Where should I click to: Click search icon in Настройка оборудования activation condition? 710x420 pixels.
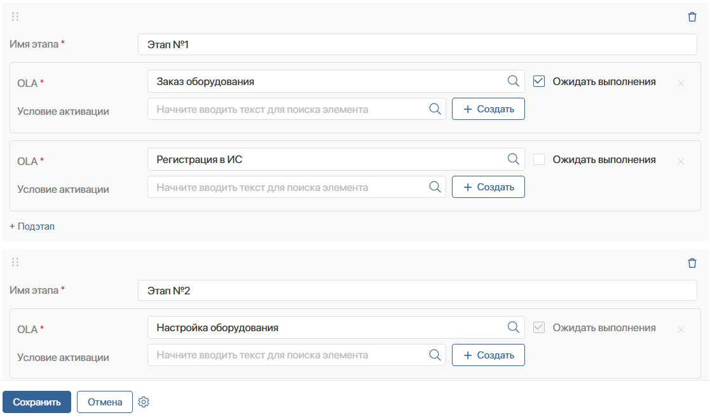click(x=435, y=355)
